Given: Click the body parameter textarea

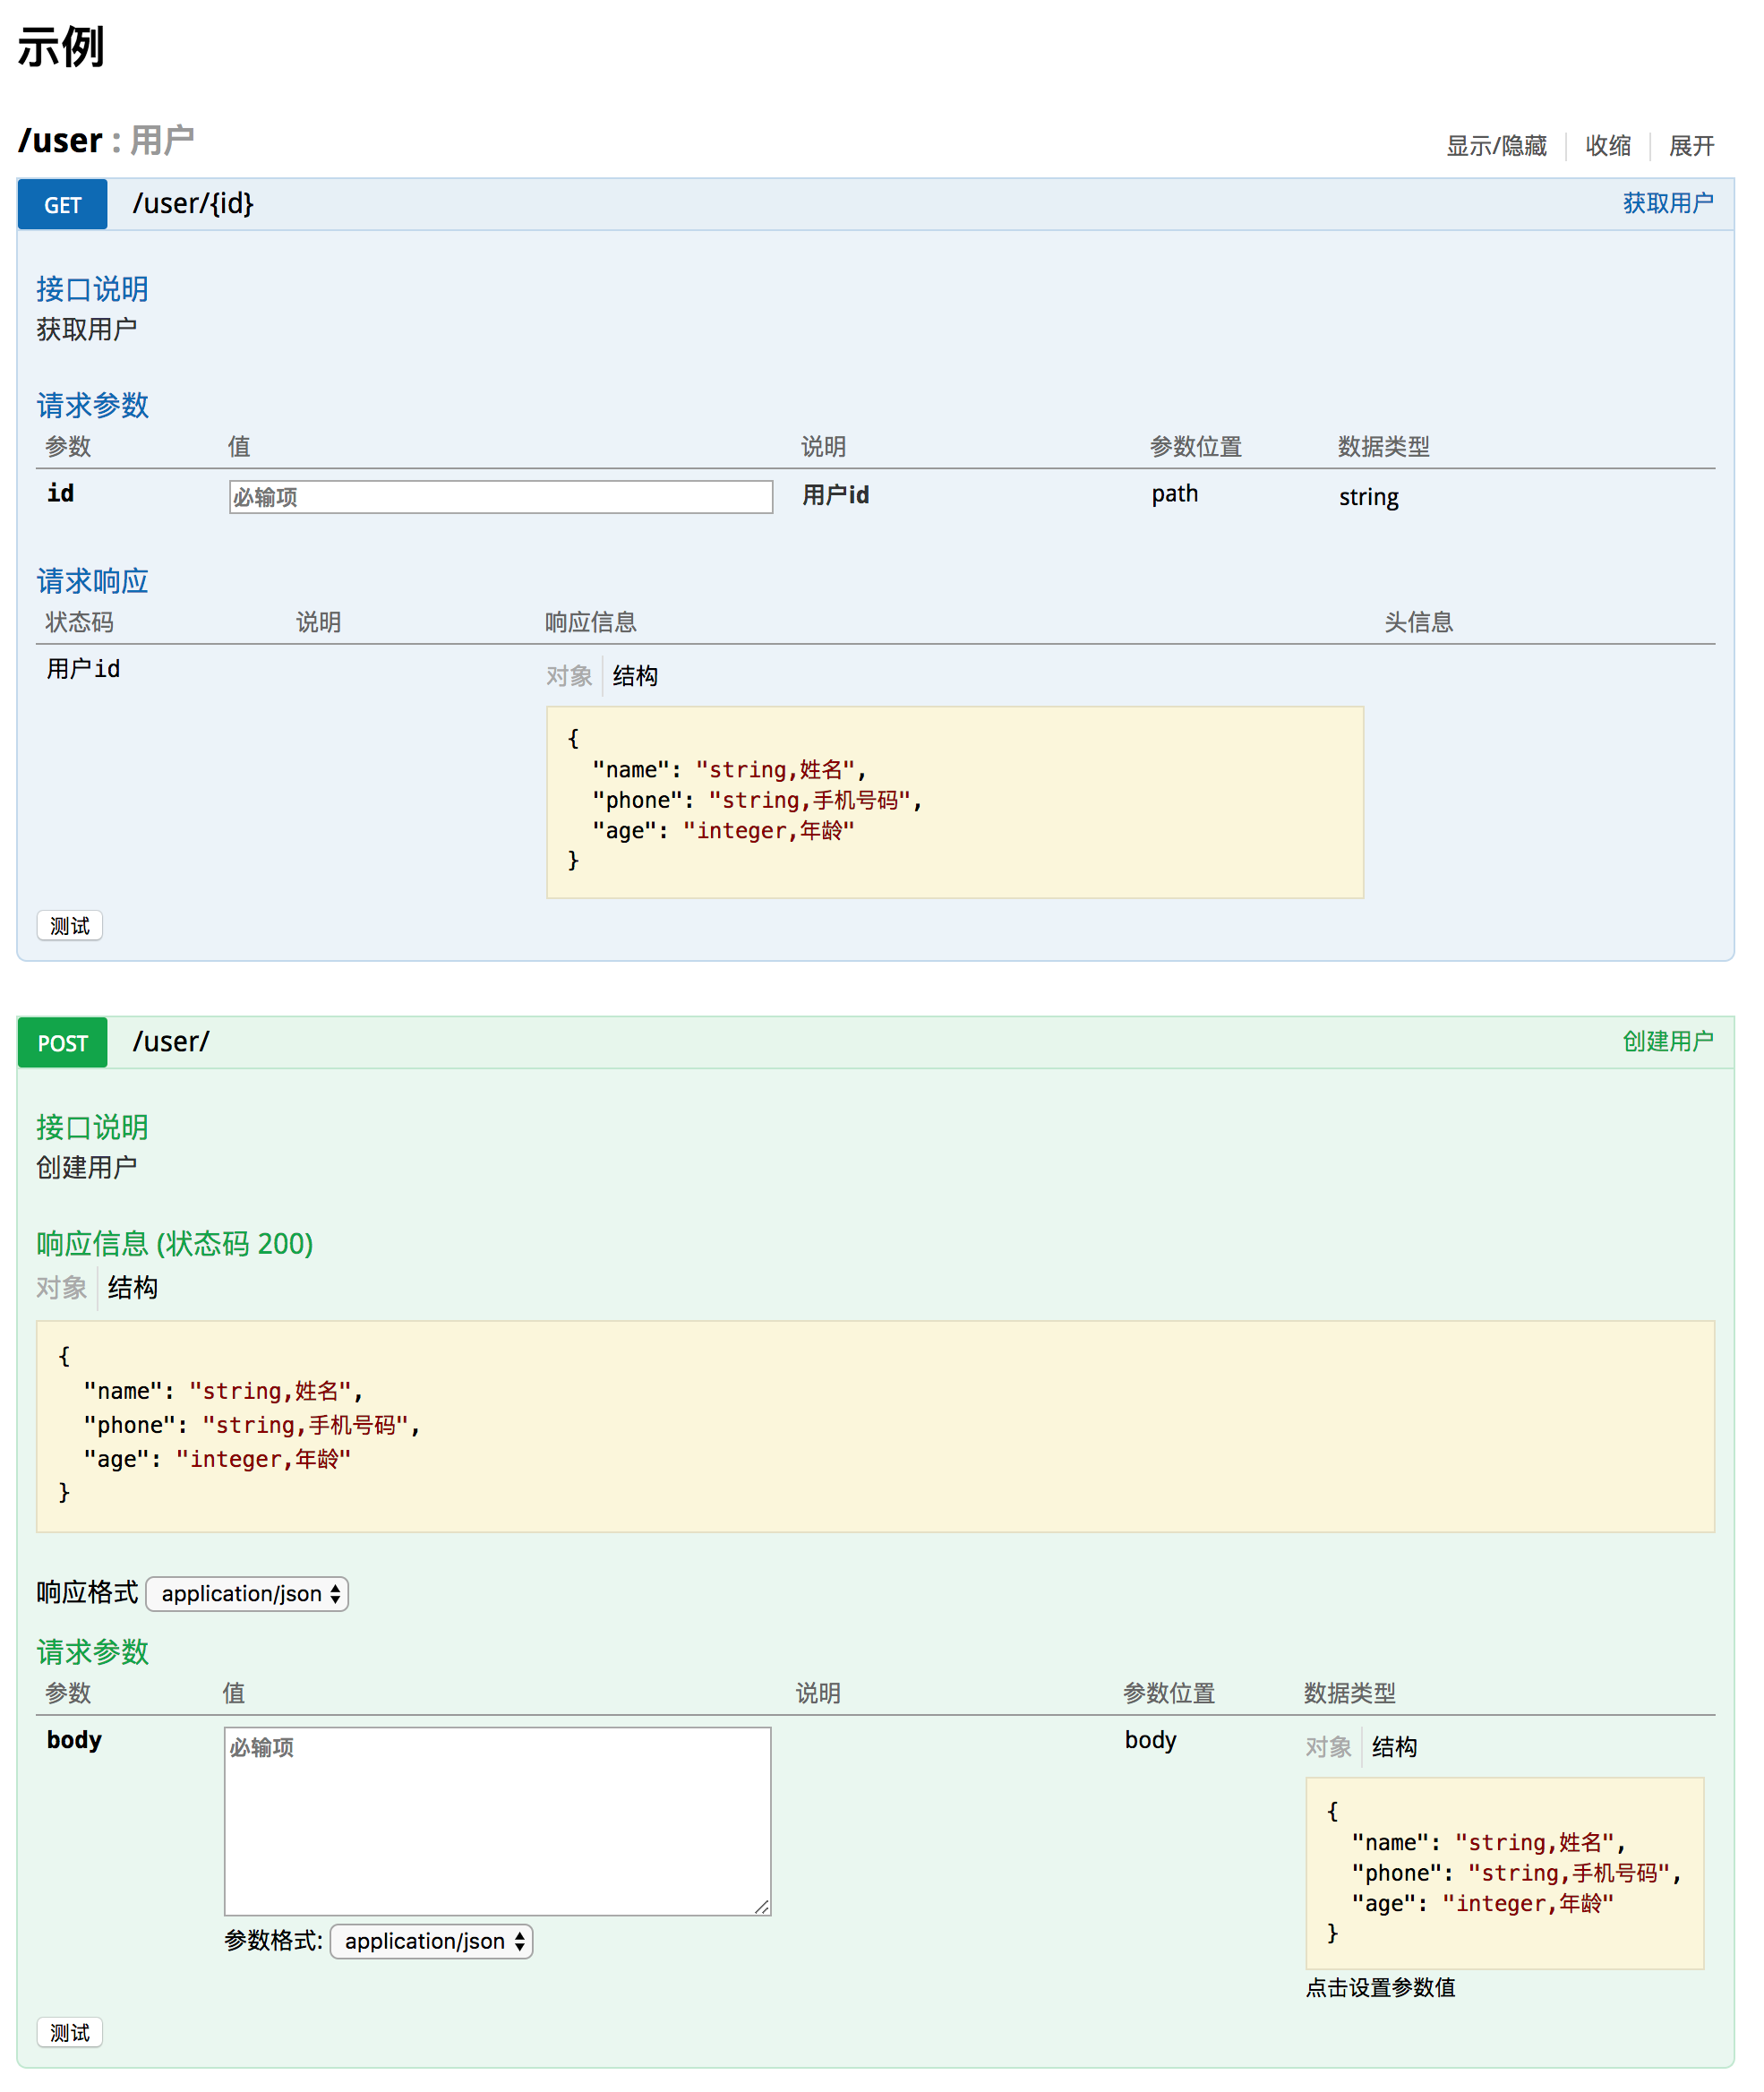Looking at the screenshot, I should (497, 1820).
